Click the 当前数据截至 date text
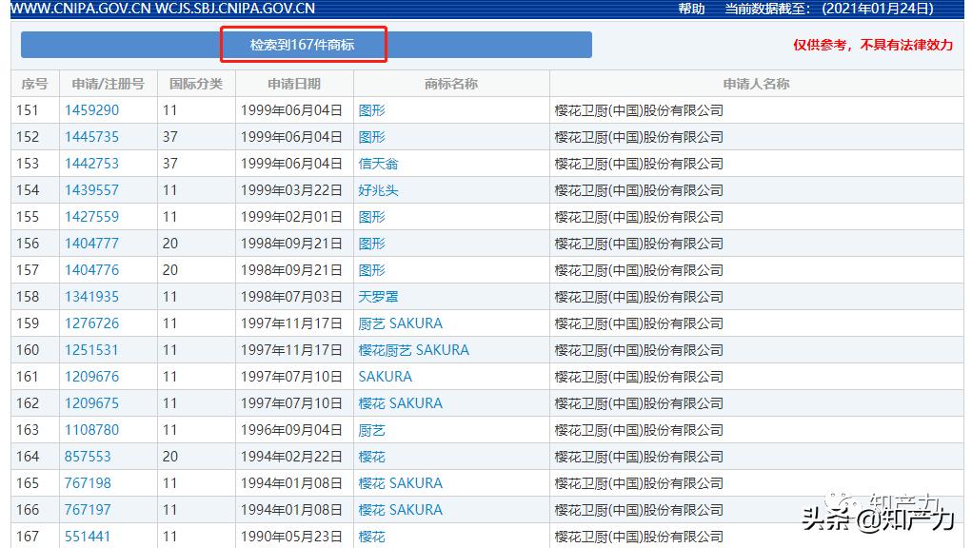Screen dimensions: 972x548 pyautogui.click(x=829, y=9)
